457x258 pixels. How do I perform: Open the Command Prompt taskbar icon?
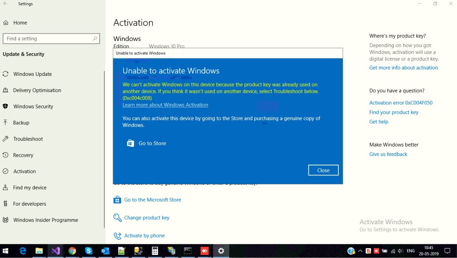tap(188, 251)
